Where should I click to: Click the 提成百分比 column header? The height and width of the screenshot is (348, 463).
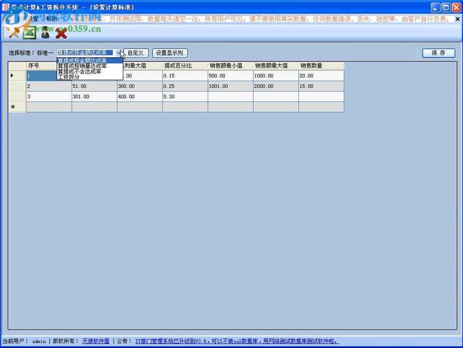coord(185,66)
